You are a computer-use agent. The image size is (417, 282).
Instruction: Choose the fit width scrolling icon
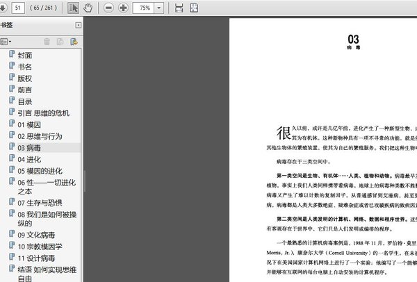(179, 8)
